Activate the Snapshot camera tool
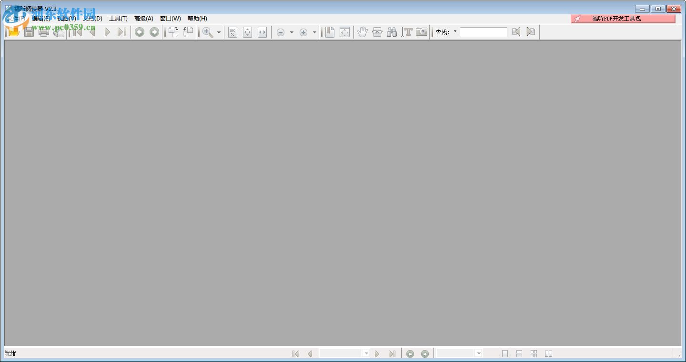Viewport: 686px width, 362px height. click(421, 31)
